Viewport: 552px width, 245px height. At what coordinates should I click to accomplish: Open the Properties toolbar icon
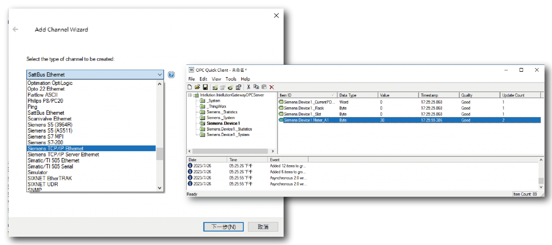(x=238, y=87)
